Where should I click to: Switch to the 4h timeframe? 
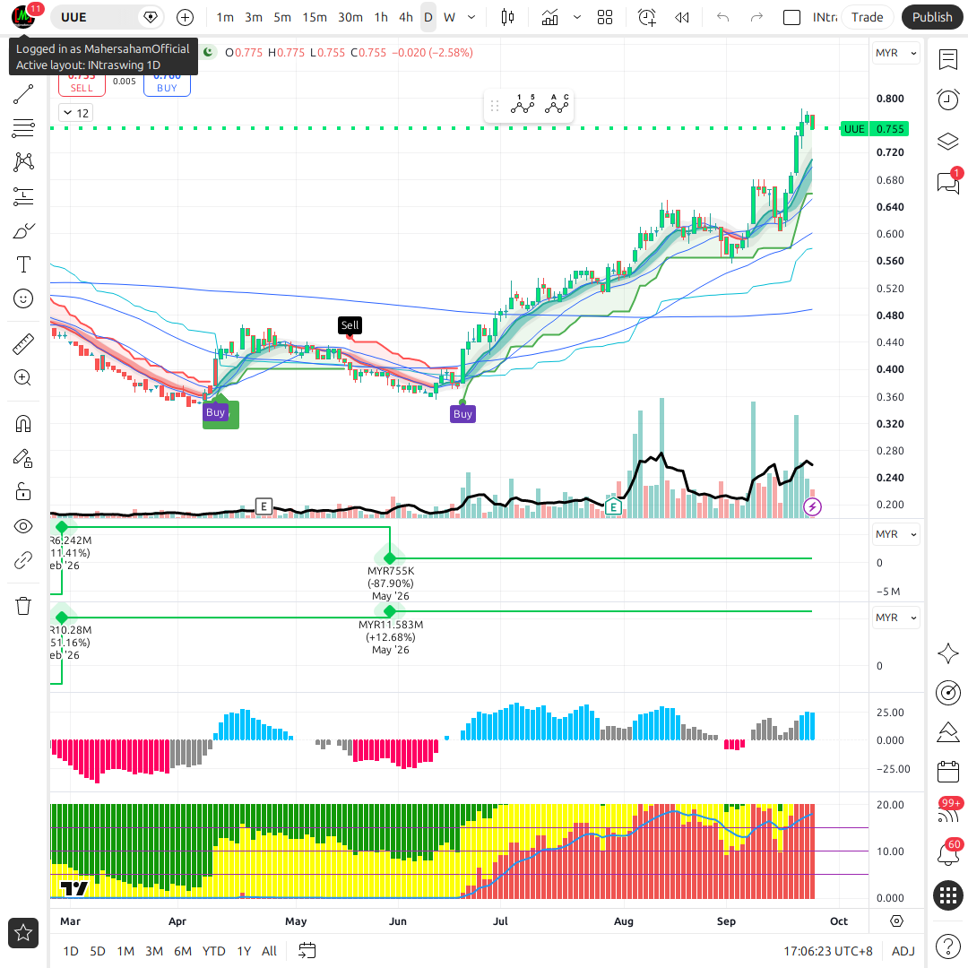pyautogui.click(x=406, y=17)
